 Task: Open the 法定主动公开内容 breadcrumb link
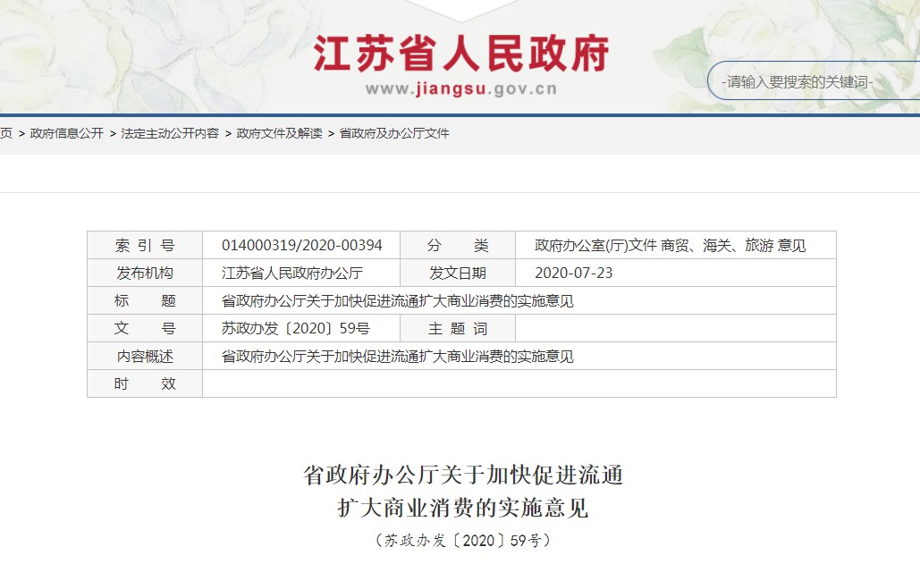point(170,133)
